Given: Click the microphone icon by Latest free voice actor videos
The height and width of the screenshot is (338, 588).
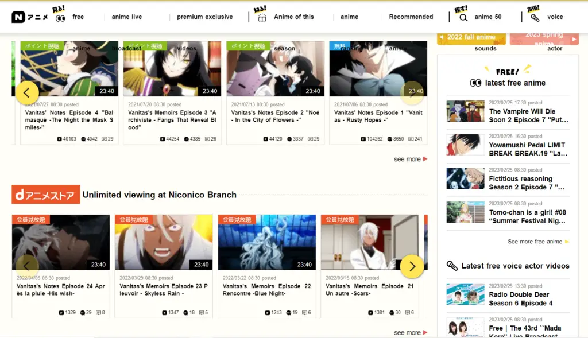Looking at the screenshot, I should [x=452, y=266].
